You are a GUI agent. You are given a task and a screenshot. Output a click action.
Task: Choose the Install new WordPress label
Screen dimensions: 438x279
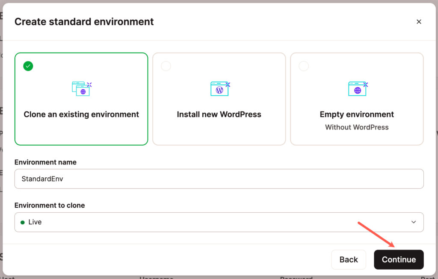coord(219,115)
